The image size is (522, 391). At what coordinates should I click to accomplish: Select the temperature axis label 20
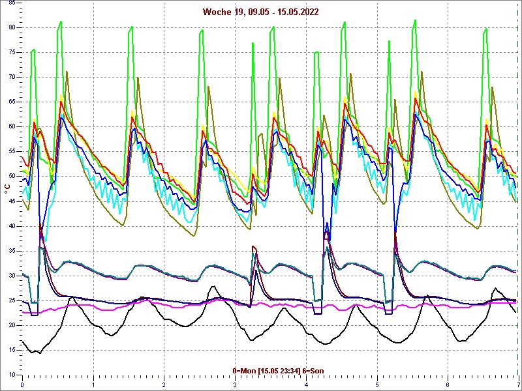click(12, 325)
